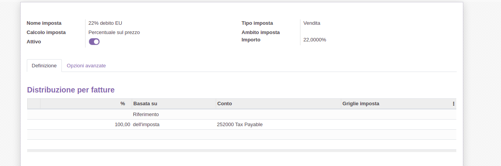Open the column options kebab icon

point(453,104)
